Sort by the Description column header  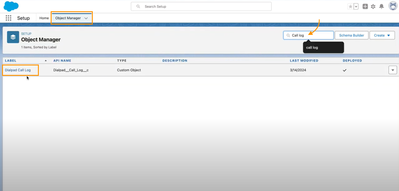tap(175, 60)
